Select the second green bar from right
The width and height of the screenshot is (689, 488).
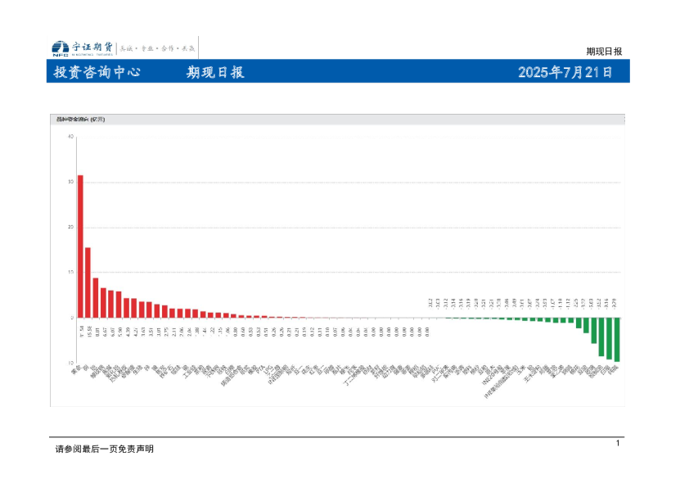[x=609, y=337]
